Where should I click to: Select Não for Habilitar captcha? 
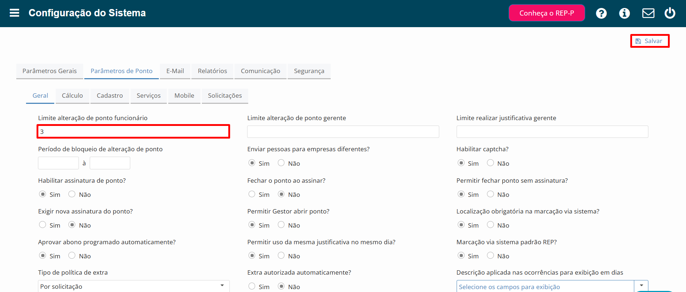(490, 163)
